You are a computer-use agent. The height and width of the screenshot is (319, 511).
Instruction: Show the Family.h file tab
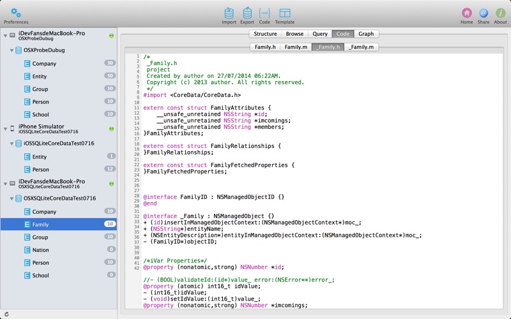coord(265,47)
